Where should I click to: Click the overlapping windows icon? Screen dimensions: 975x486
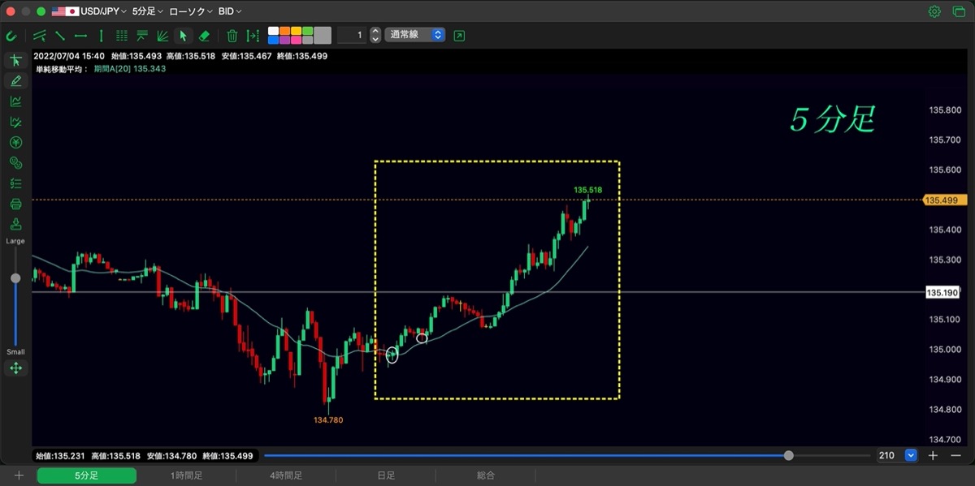coord(958,11)
